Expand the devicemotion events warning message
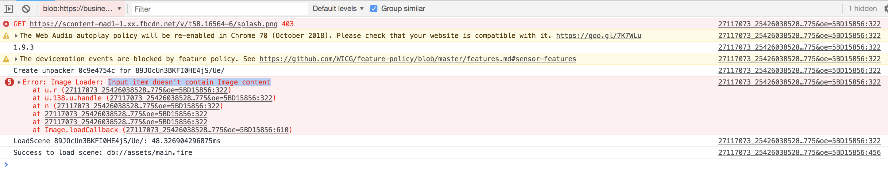 click(x=16, y=59)
